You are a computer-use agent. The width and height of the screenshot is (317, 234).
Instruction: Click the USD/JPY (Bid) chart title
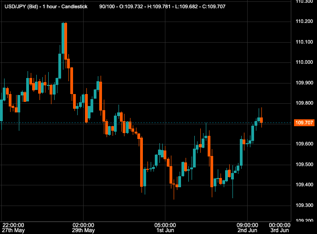[x=46, y=7]
